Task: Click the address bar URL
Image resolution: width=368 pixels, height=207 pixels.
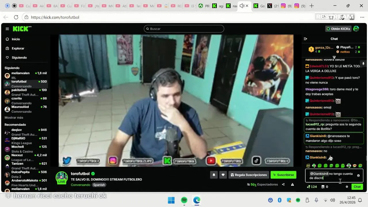Action: click(55, 17)
